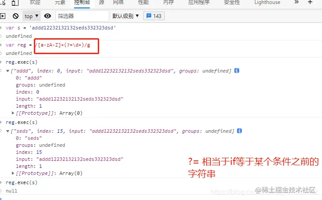Toggle the device emulation icon
The width and height of the screenshot is (322, 200).
coord(15,3)
